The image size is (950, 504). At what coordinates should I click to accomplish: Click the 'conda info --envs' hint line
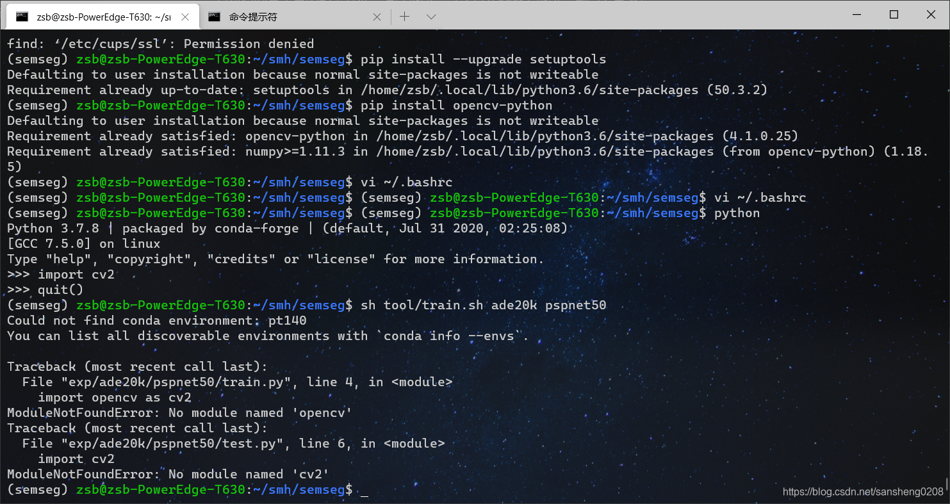pos(268,336)
